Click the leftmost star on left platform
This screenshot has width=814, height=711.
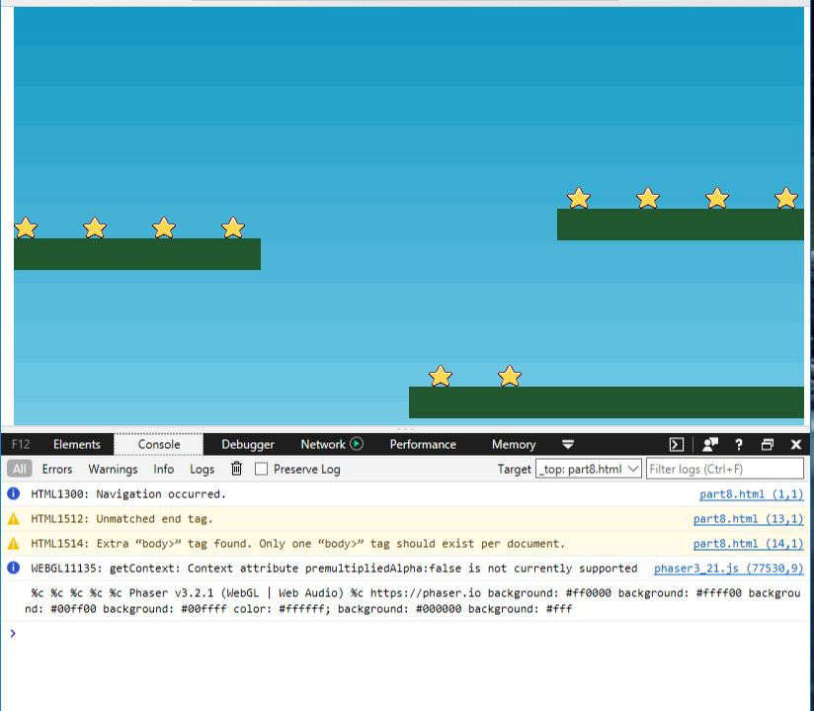pyautogui.click(x=26, y=227)
